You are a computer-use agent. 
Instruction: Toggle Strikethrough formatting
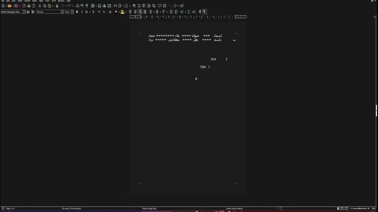pos(93,12)
